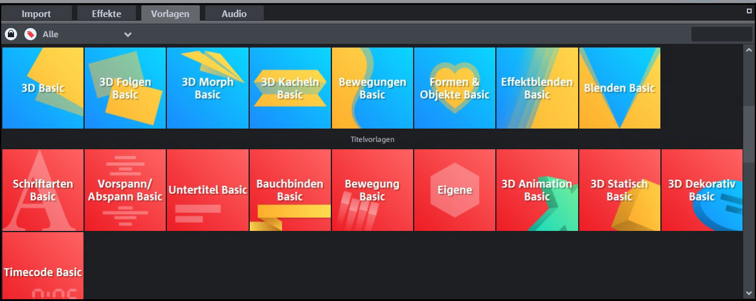Click the red tag filter icon
The image size is (756, 301).
point(30,34)
